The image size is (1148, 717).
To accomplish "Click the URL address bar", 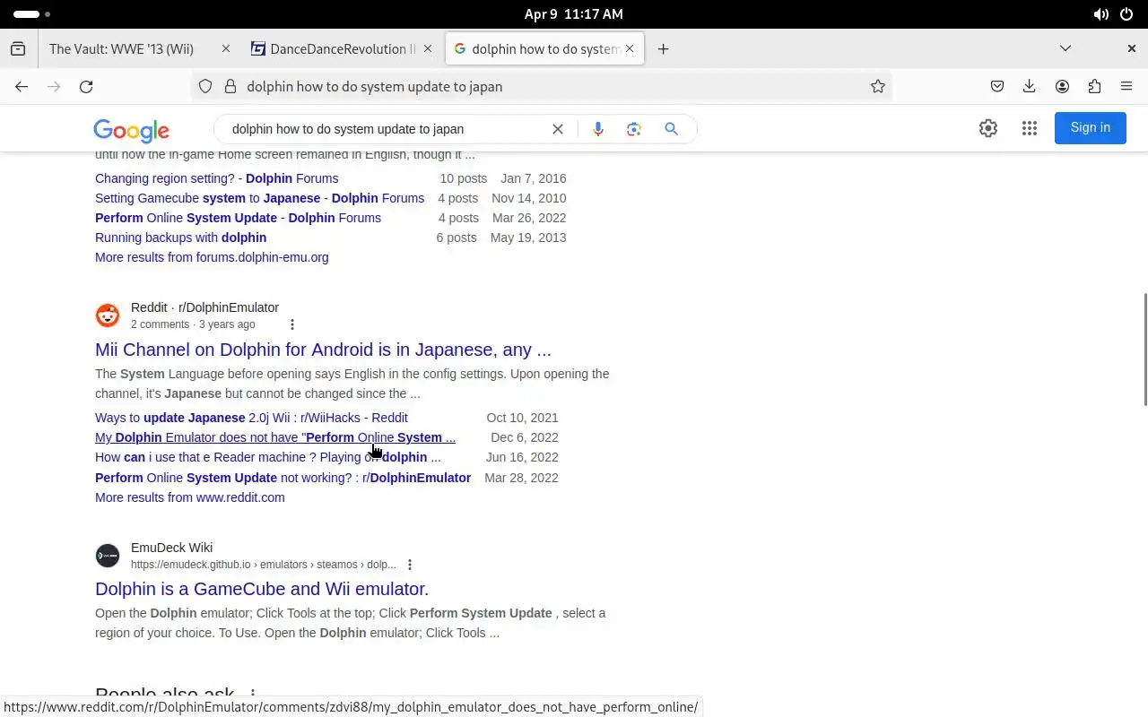I will tap(541, 87).
